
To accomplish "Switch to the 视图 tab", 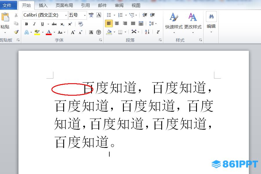I will pos(136,6).
